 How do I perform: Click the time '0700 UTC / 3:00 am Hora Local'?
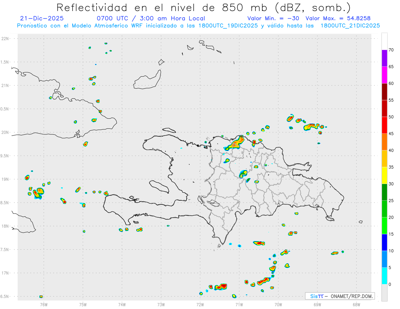[x=151, y=18]
